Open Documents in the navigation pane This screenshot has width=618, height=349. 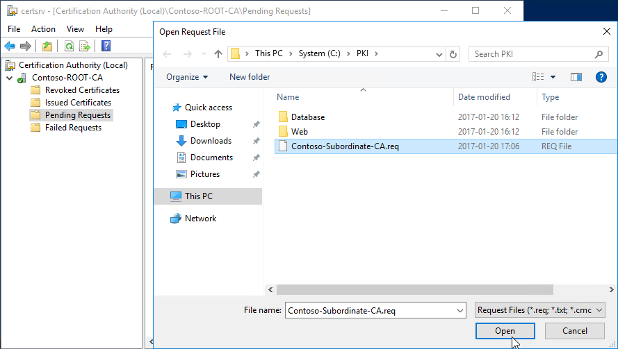tap(211, 158)
